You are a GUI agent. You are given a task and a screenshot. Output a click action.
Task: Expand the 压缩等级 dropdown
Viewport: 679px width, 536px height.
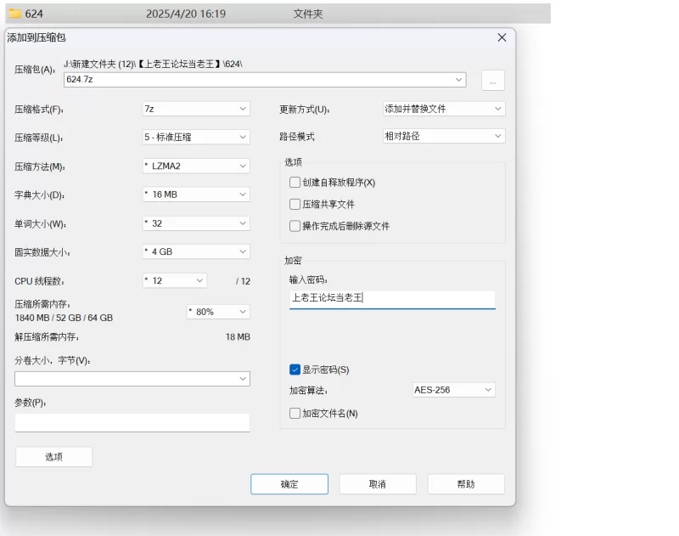[x=195, y=137]
